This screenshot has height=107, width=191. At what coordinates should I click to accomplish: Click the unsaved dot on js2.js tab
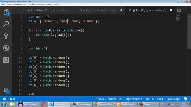click(121, 10)
